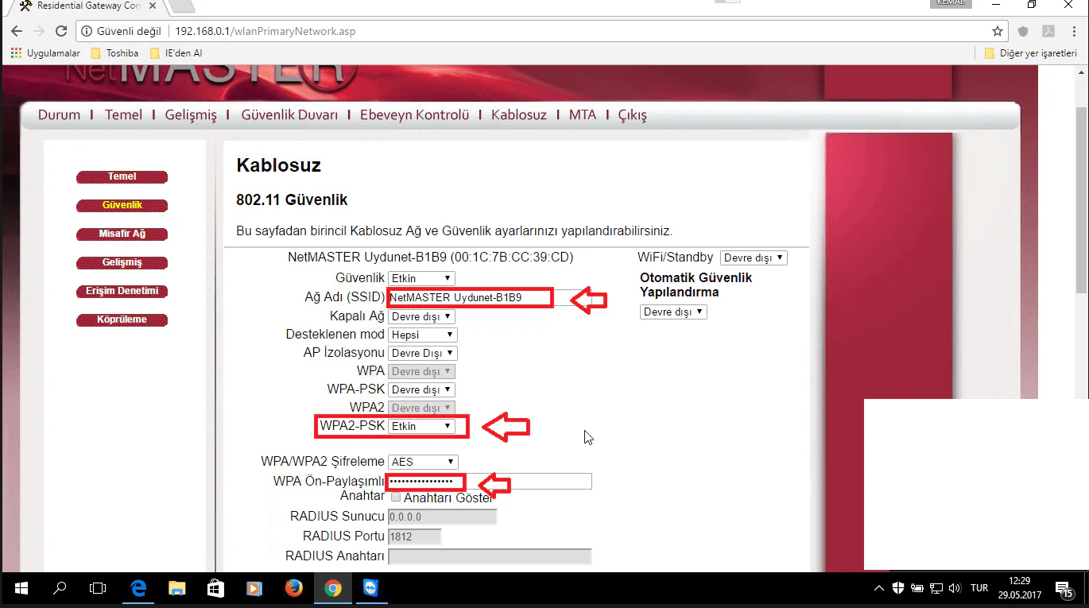Open the Kapalı Ağ dropdown
Screen dimensions: 1089x608
421,316
